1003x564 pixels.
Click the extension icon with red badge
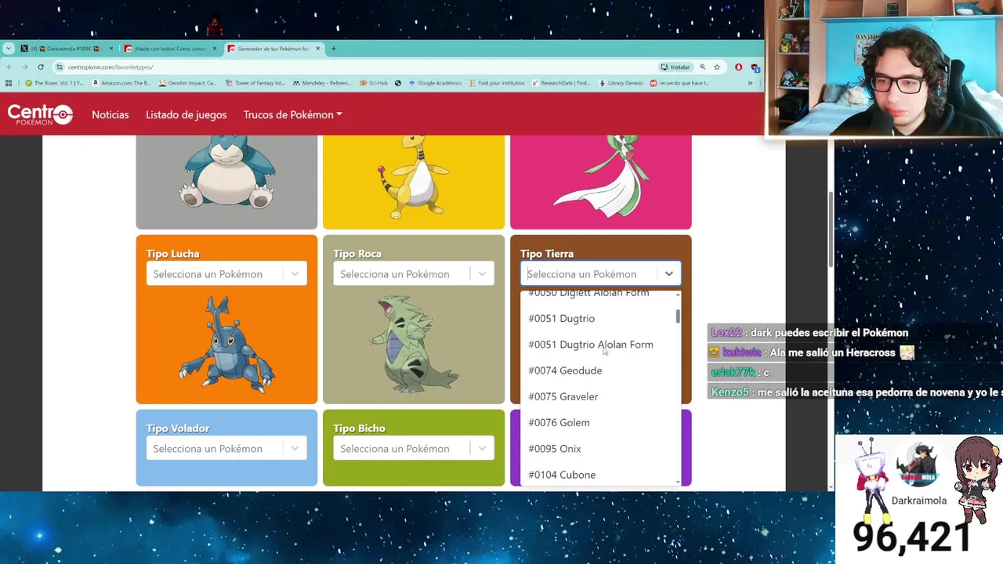(755, 67)
